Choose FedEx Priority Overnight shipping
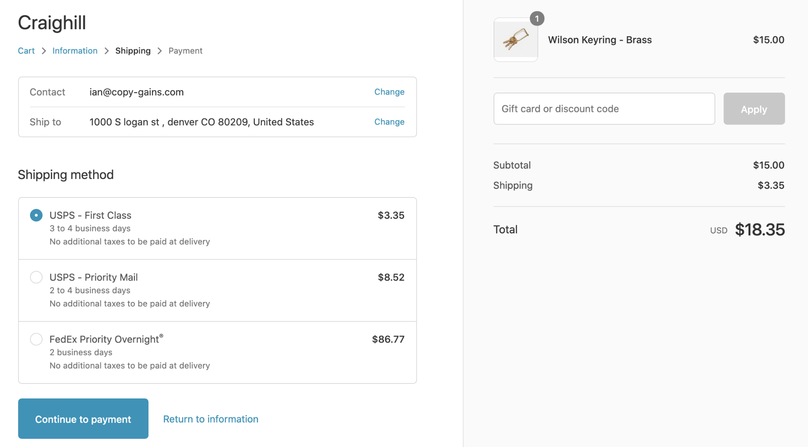Image resolution: width=808 pixels, height=447 pixels. pos(36,339)
